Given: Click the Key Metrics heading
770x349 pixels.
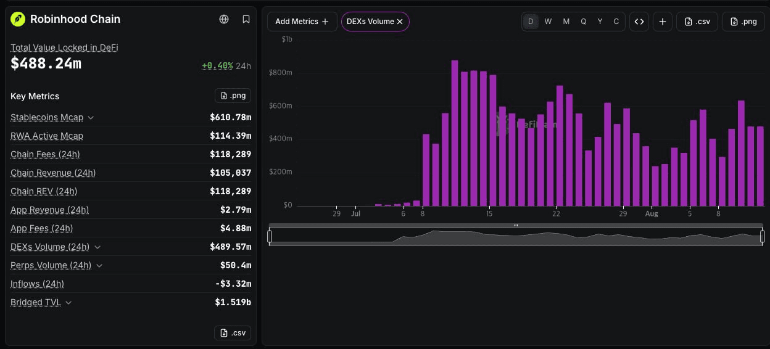Looking at the screenshot, I should (35, 96).
